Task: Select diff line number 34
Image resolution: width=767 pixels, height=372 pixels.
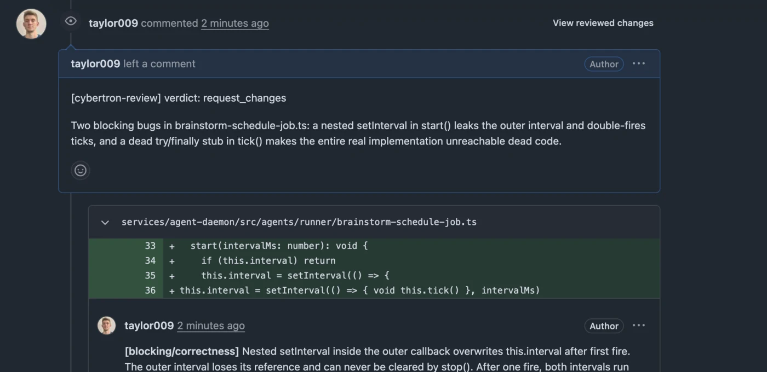Action: [x=150, y=261]
